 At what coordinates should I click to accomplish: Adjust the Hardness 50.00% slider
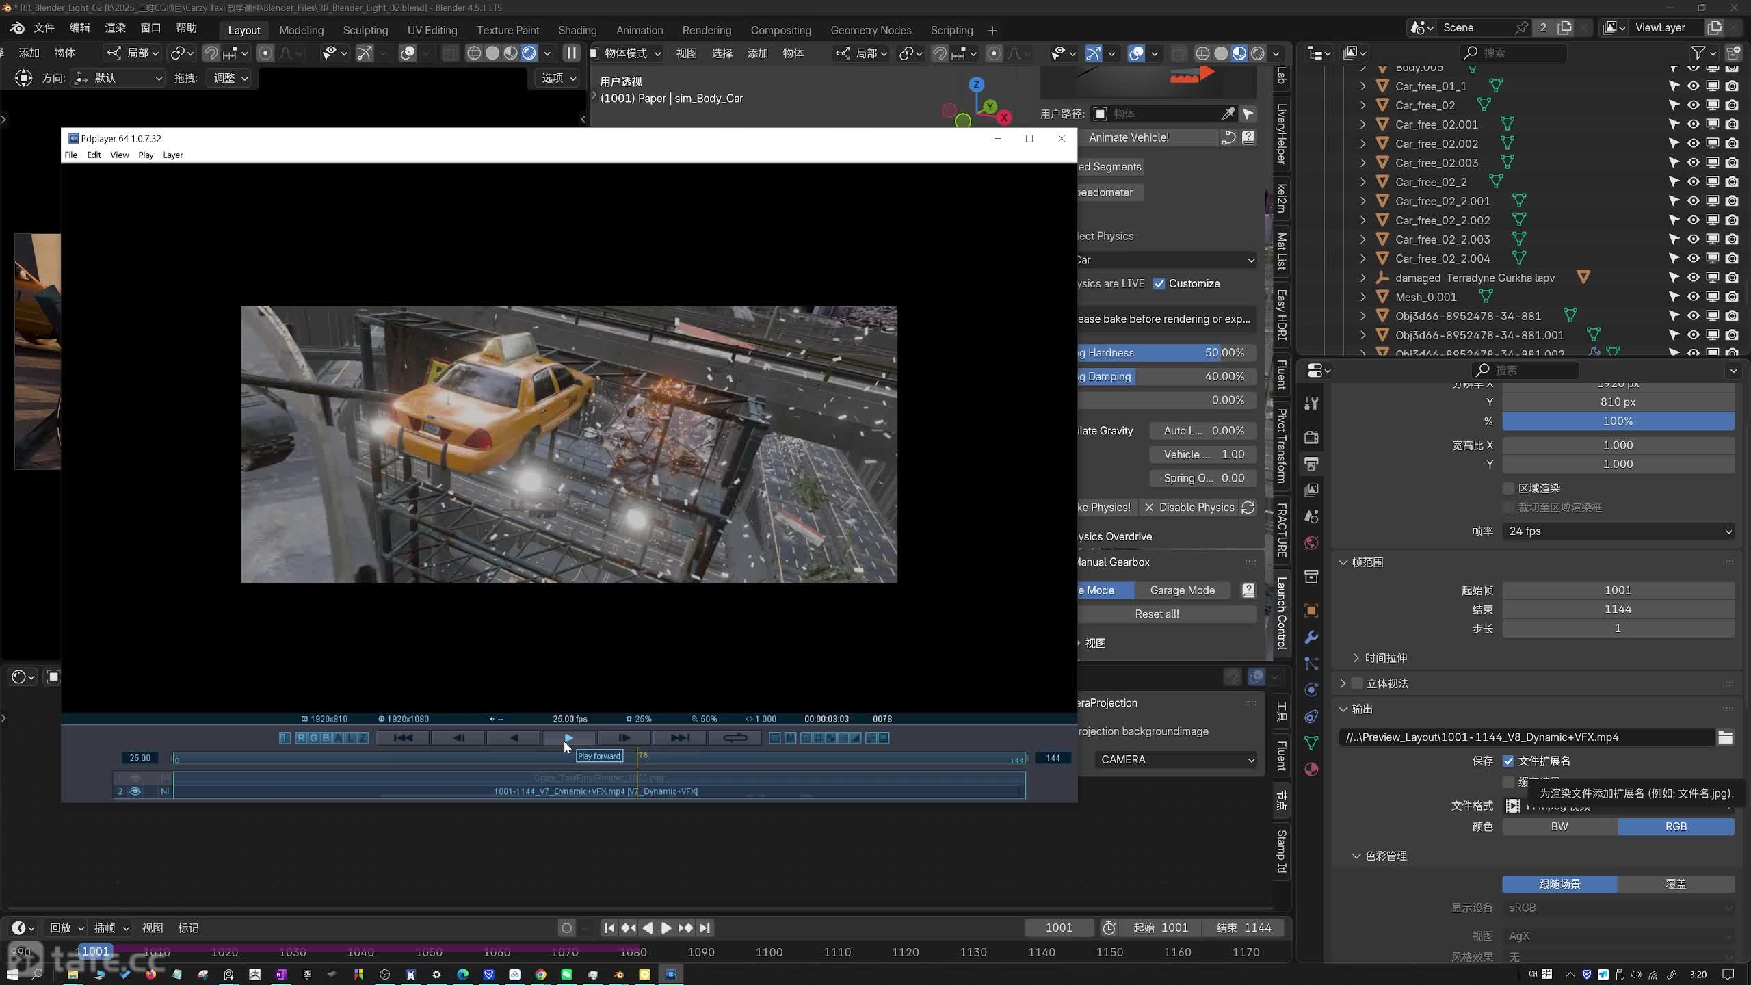tap(1166, 353)
